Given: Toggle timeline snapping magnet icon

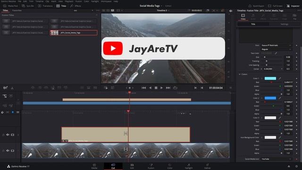Looking at the screenshot, I should [x=2, y=112].
